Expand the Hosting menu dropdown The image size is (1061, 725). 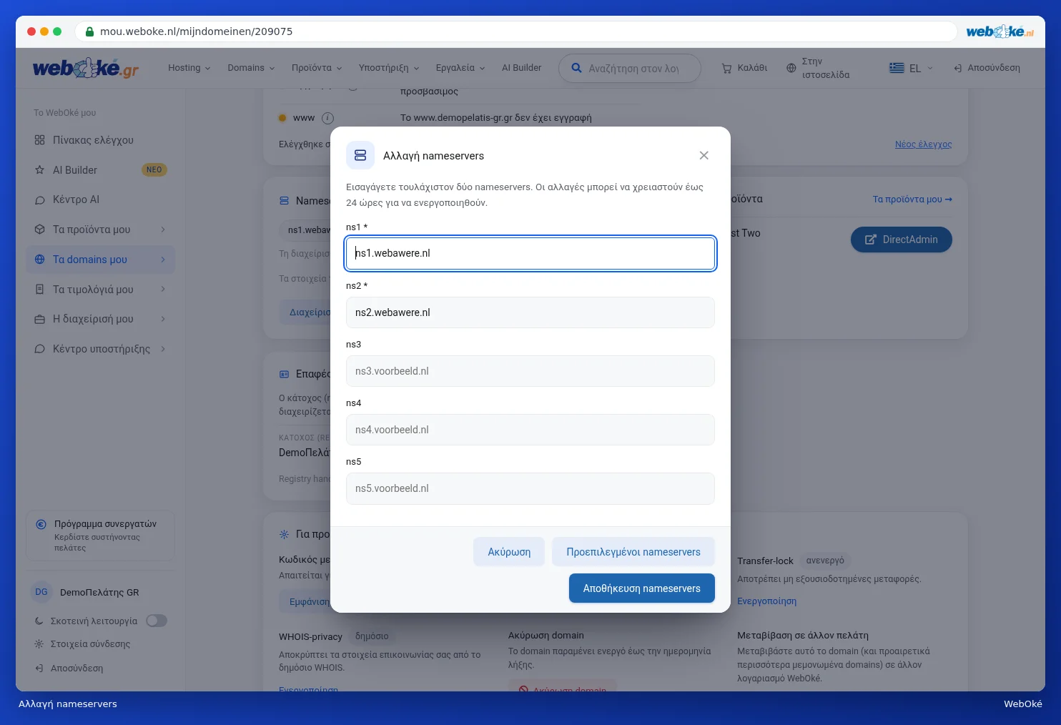point(189,68)
